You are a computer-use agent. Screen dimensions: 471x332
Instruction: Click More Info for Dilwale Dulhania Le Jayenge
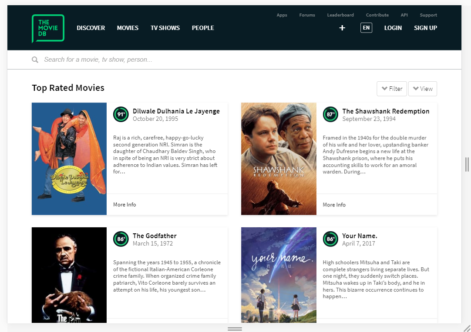pos(124,205)
